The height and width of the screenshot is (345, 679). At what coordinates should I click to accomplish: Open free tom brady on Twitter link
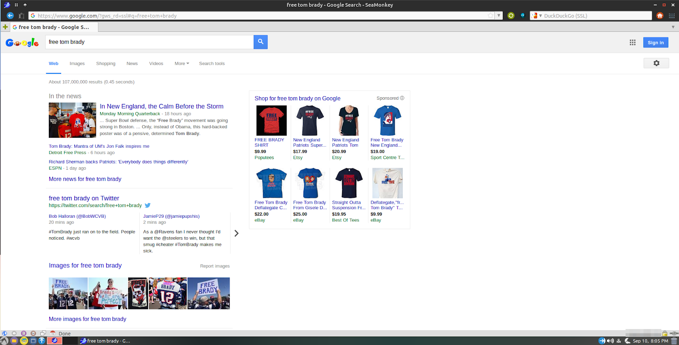(84, 198)
